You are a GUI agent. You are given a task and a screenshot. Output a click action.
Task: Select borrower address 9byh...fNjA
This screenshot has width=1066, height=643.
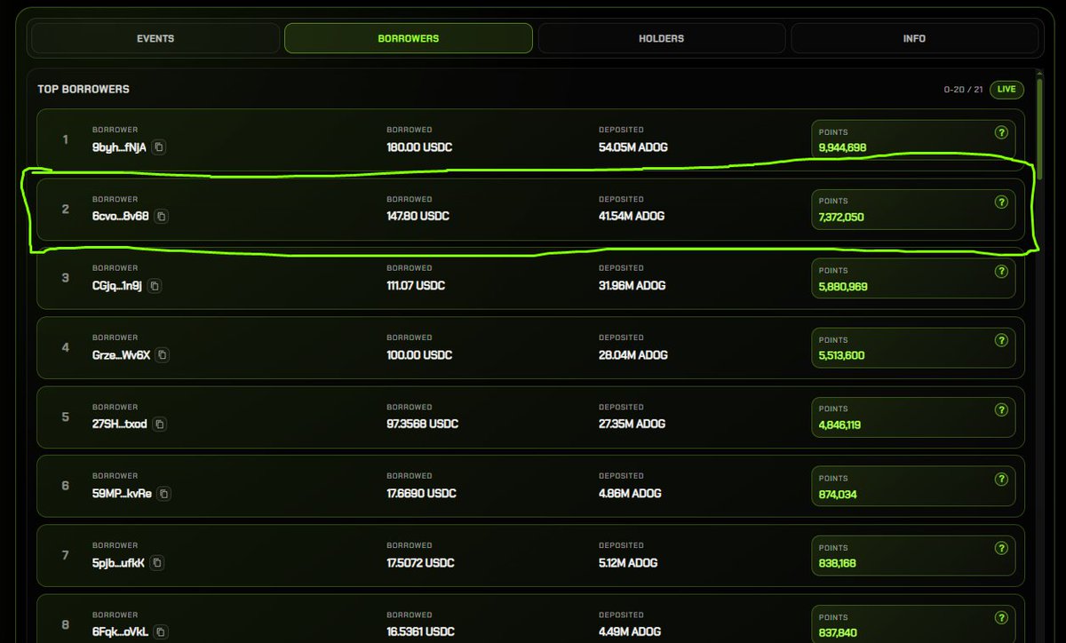point(119,147)
